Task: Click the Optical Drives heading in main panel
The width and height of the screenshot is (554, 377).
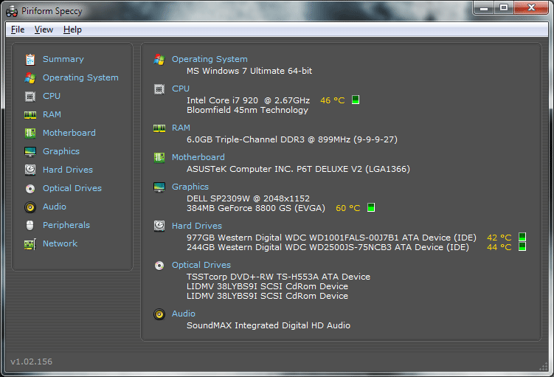Action: (201, 265)
